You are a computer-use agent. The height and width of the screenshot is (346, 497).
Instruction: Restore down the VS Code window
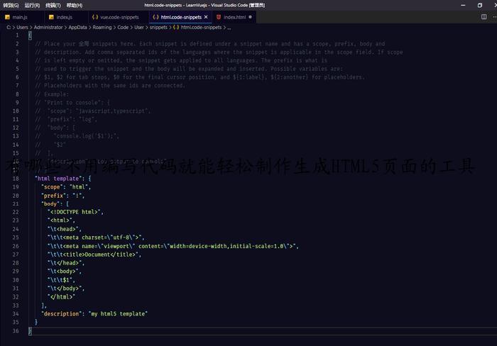tap(479, 5)
